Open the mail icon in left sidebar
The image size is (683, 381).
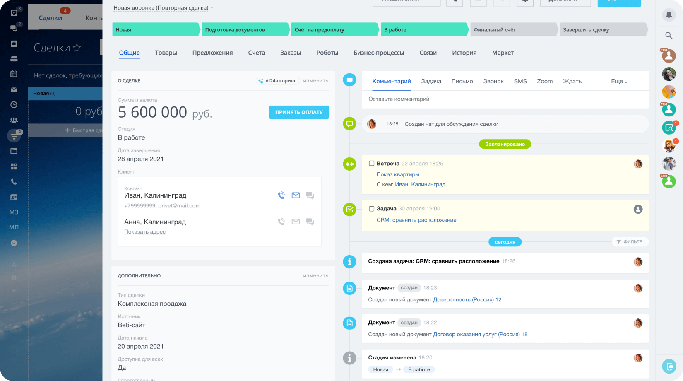[14, 89]
